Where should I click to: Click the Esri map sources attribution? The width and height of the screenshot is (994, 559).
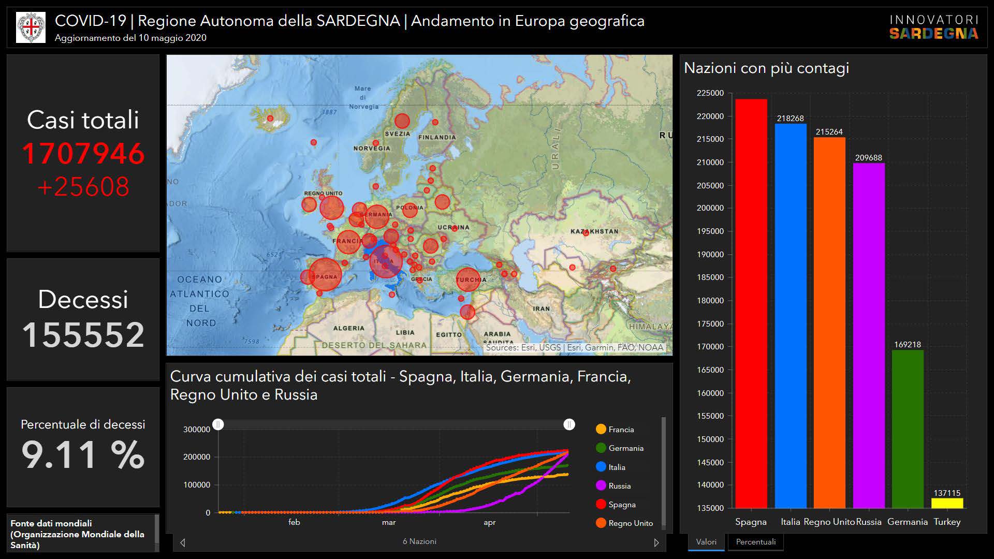tap(574, 348)
